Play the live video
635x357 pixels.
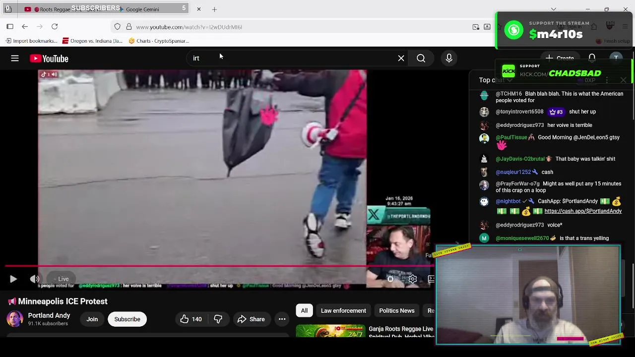(x=13, y=279)
